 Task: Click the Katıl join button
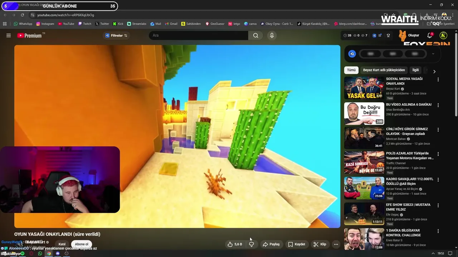[x=62, y=244]
